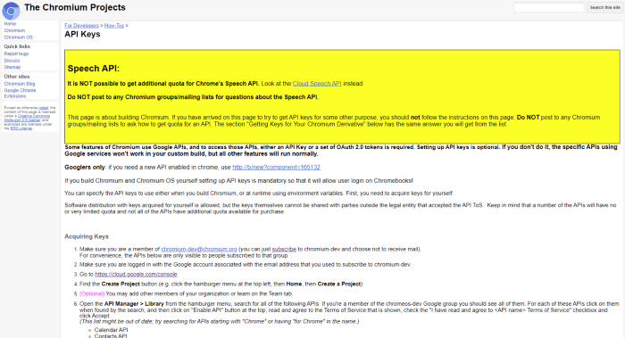Open the chromium-dev@chromium.org link

click(x=199, y=249)
